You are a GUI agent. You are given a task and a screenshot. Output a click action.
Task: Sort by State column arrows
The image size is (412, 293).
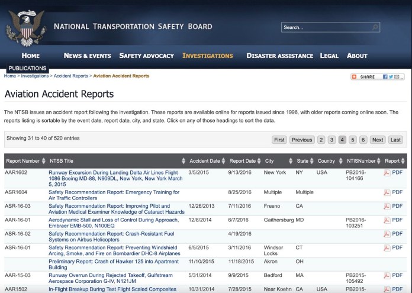coord(311,161)
